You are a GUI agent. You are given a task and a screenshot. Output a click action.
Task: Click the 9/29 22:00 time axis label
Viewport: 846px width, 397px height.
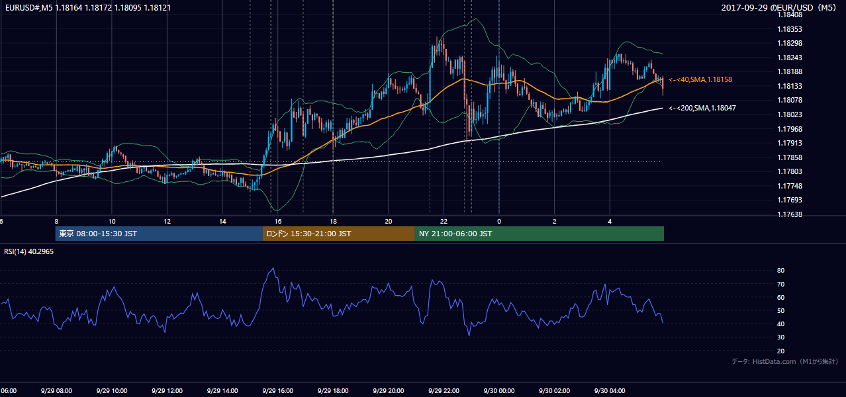click(443, 390)
